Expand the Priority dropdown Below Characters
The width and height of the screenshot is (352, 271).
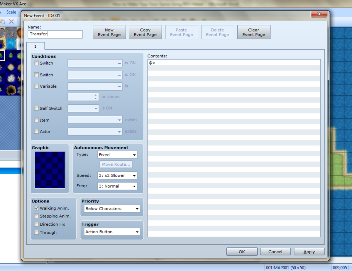pyautogui.click(x=112, y=209)
